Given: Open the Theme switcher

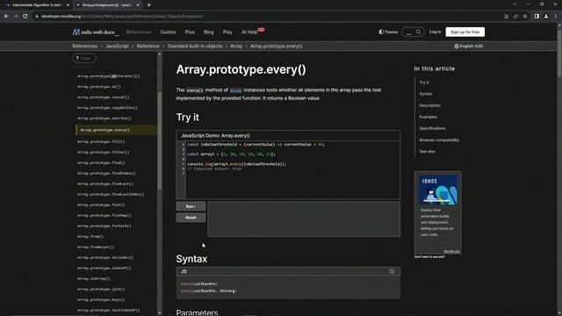Looking at the screenshot, I should [388, 32].
